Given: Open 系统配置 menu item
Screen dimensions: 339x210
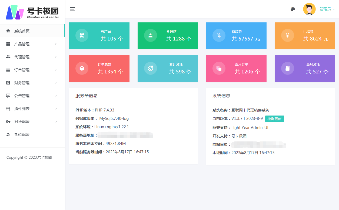Looking at the screenshot, I should pyautogui.click(x=32, y=135).
